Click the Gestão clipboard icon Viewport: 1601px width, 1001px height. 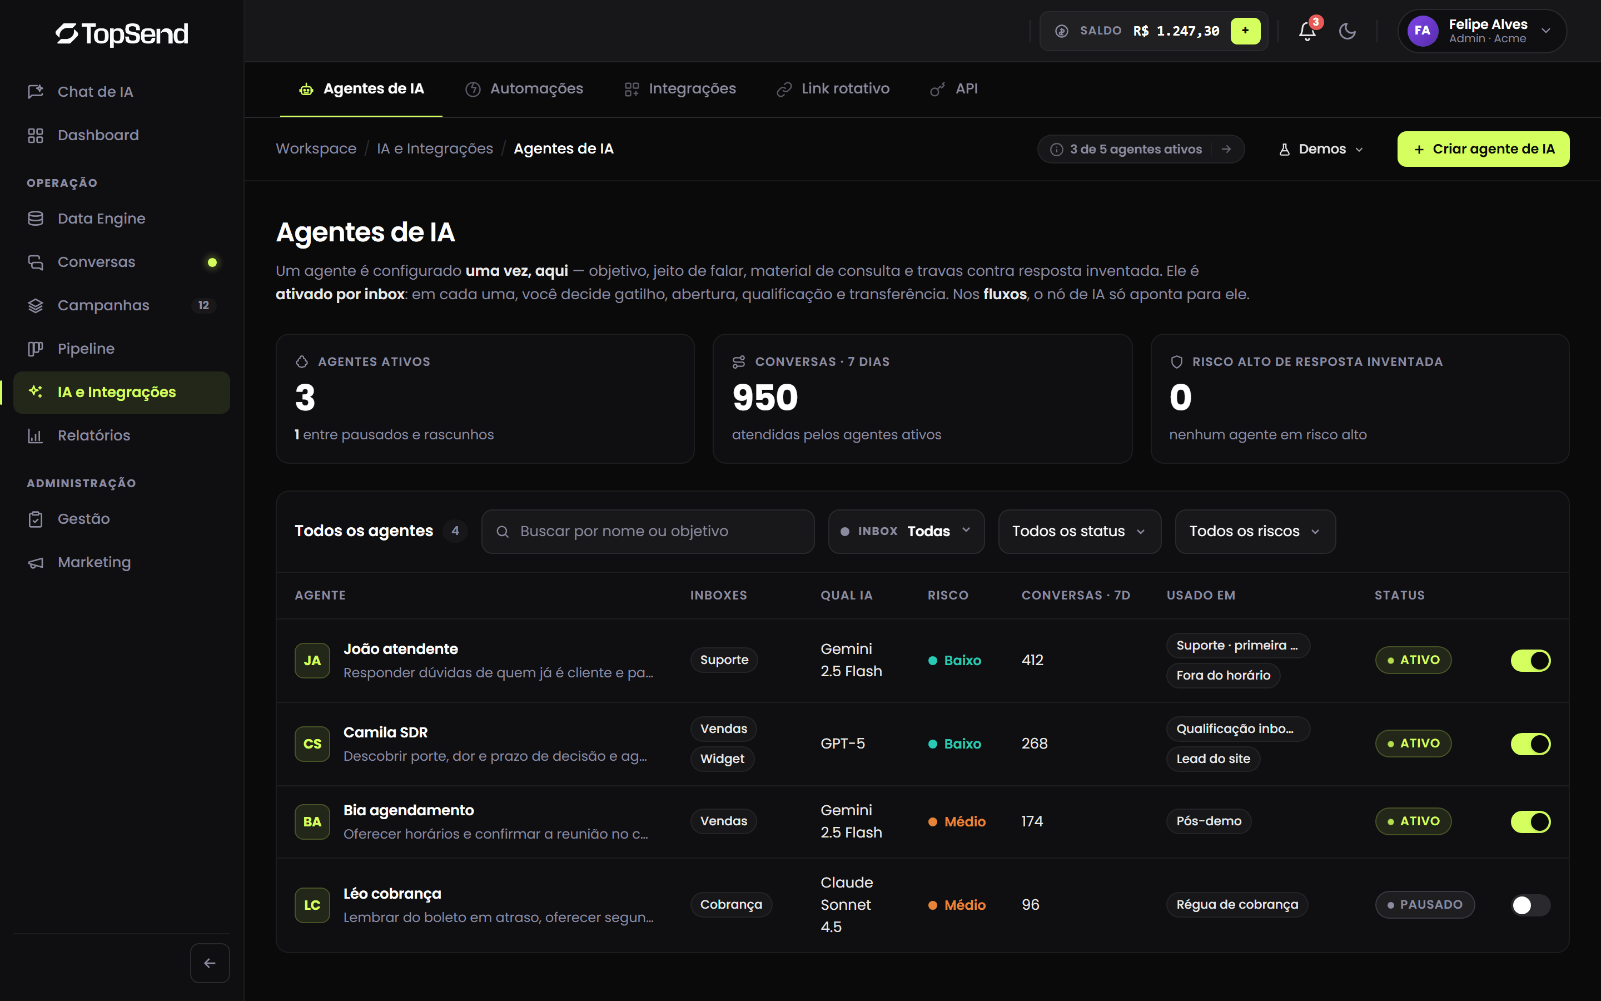click(x=36, y=519)
